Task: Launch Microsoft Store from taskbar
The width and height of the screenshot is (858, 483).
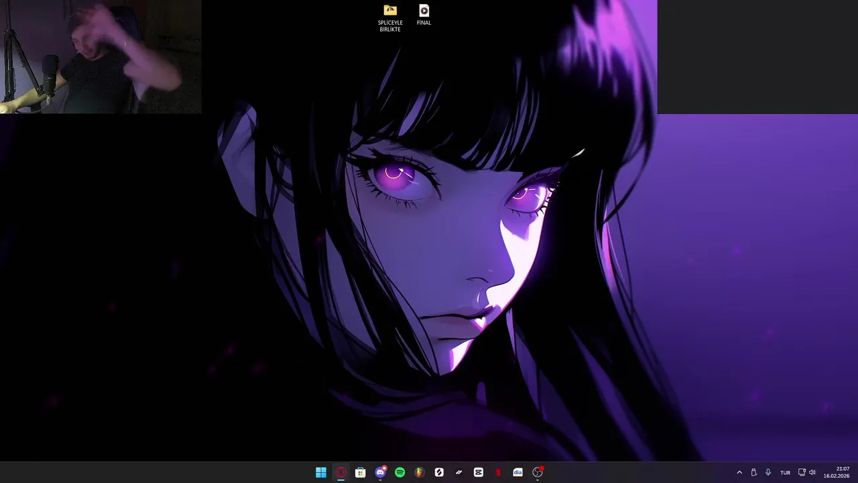Action: click(361, 472)
